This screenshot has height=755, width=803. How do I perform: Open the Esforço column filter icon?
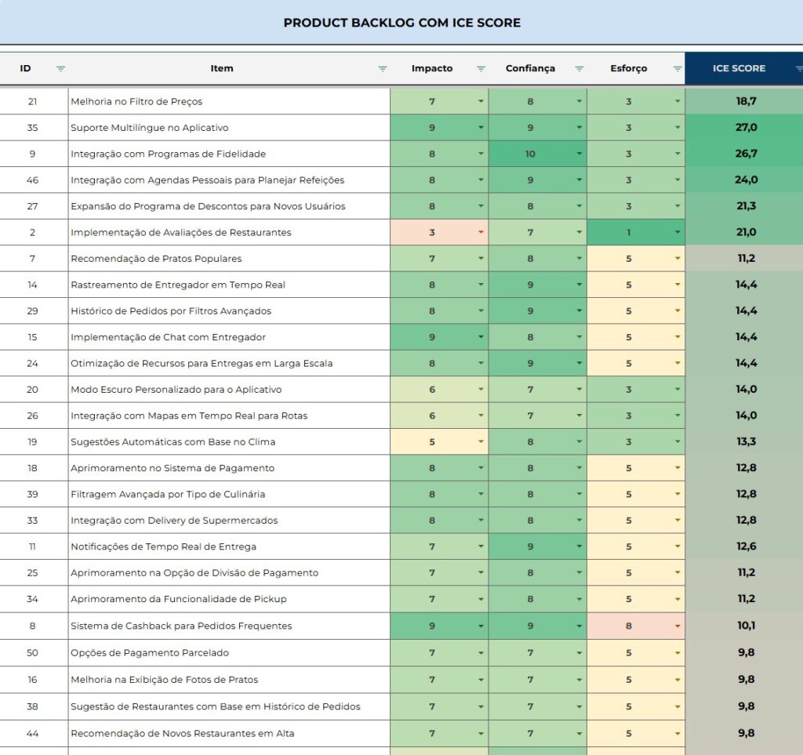(x=677, y=68)
